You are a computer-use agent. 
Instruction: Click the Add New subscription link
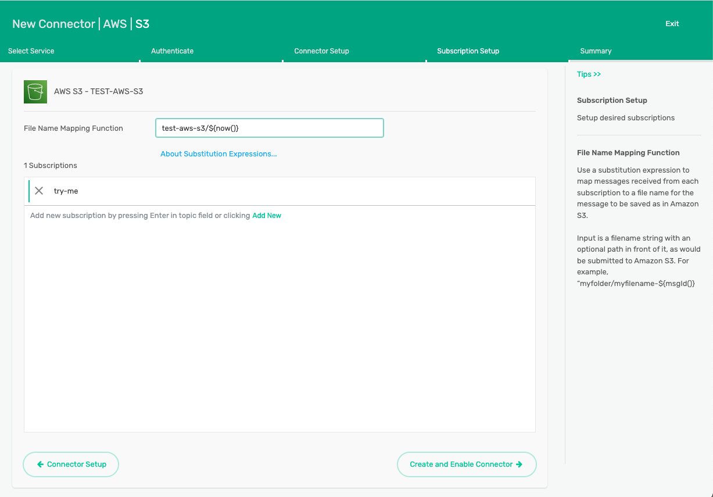coord(267,216)
